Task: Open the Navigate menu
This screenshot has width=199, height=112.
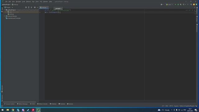Action: 18,2
